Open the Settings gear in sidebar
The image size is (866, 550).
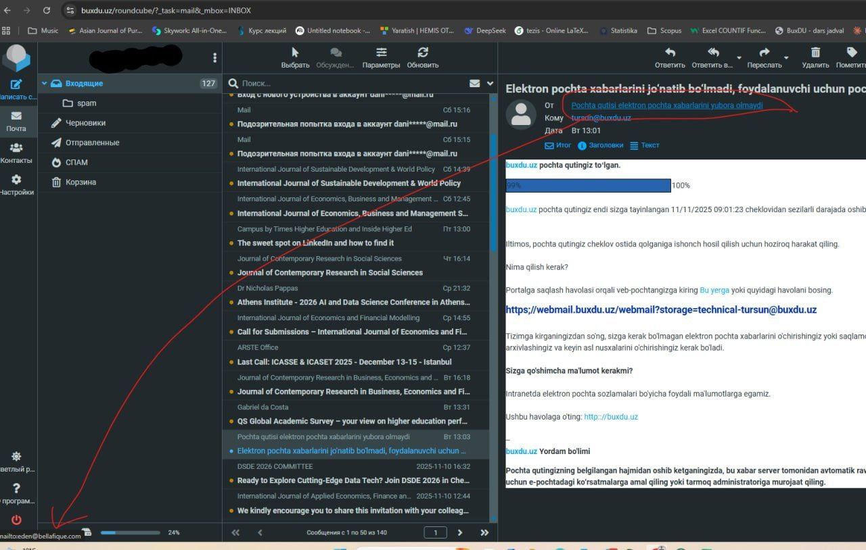(16, 180)
